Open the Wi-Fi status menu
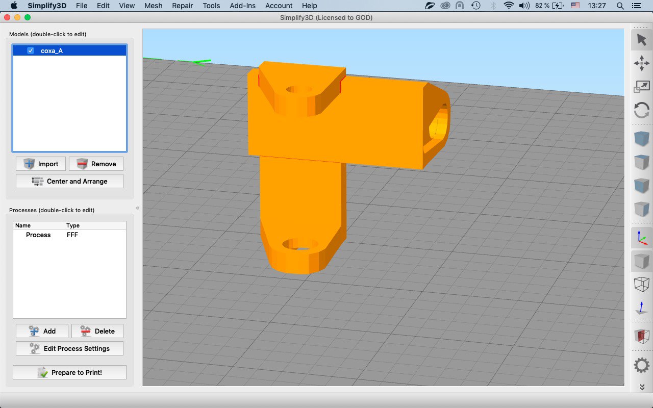The height and width of the screenshot is (408, 653). [508, 6]
